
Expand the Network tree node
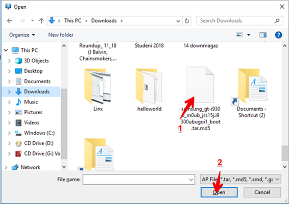6,167
